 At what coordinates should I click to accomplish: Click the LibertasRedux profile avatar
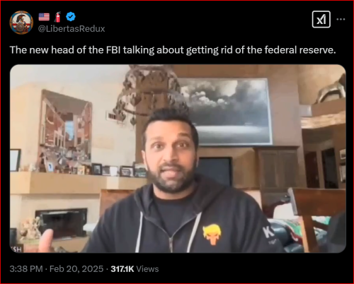21,23
